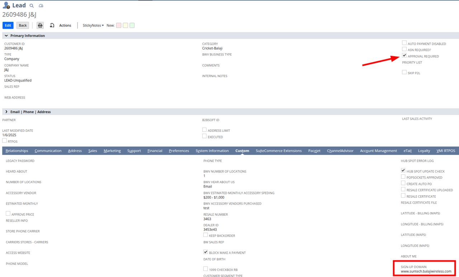Viewport: 459px width, 277px height.
Task: Uncheck the Approval Required checkbox
Action: pos(404,56)
